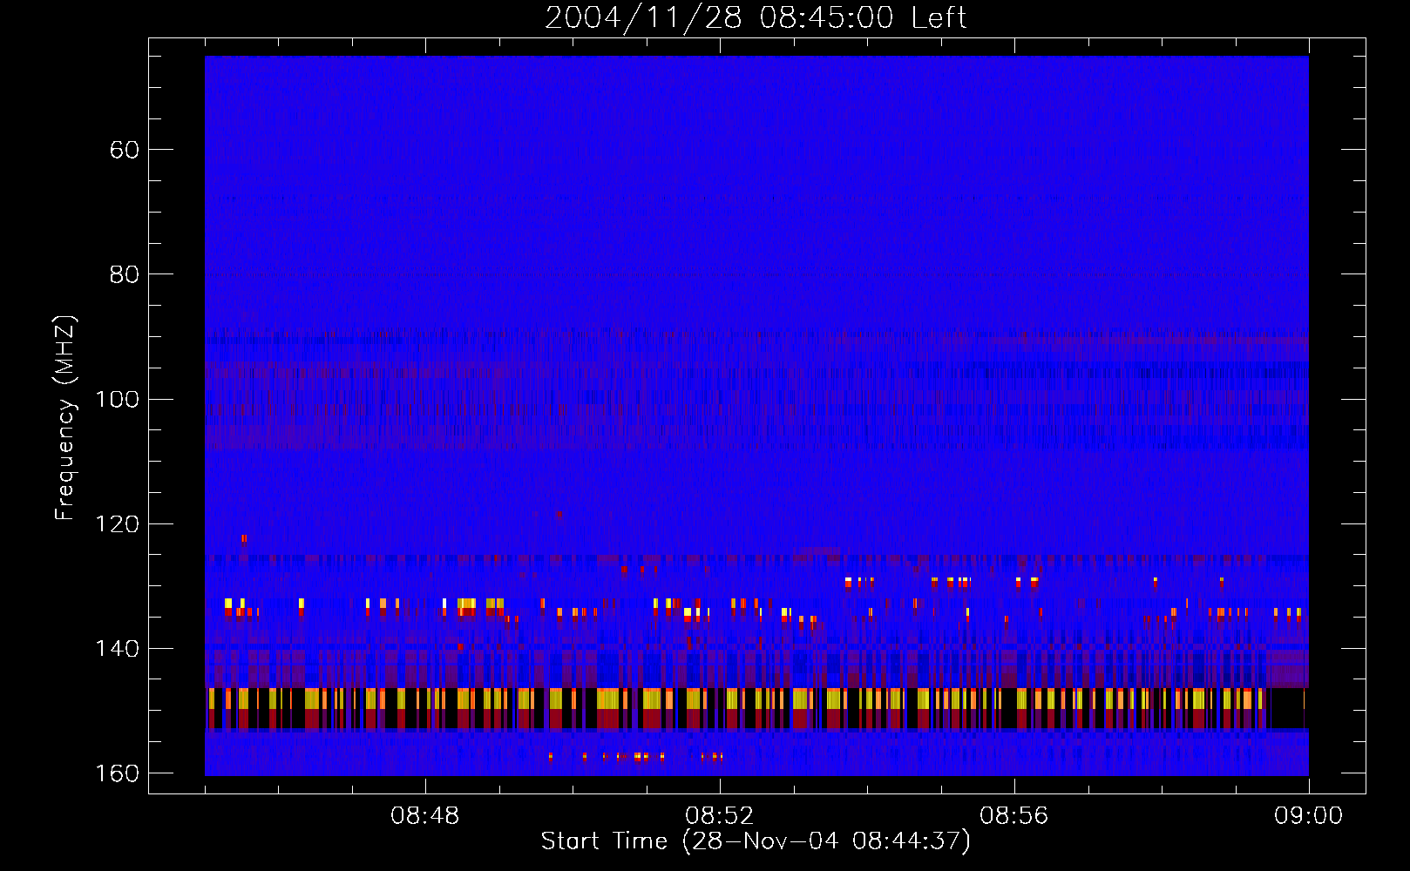Screen dimensions: 1410x871
Task: Click the 120 frequency tick label
Action: 118,524
